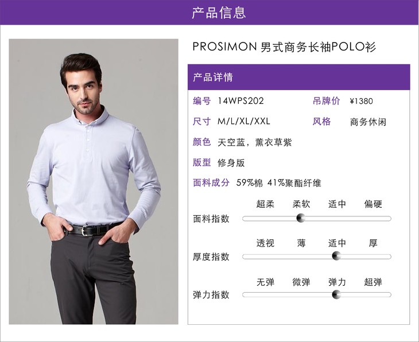
Task: Click the 商务休闲 style value
Action: pyautogui.click(x=368, y=122)
